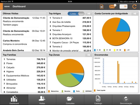Tap the battery status indicator
This screenshot has height=105, width=140.
point(137,1)
